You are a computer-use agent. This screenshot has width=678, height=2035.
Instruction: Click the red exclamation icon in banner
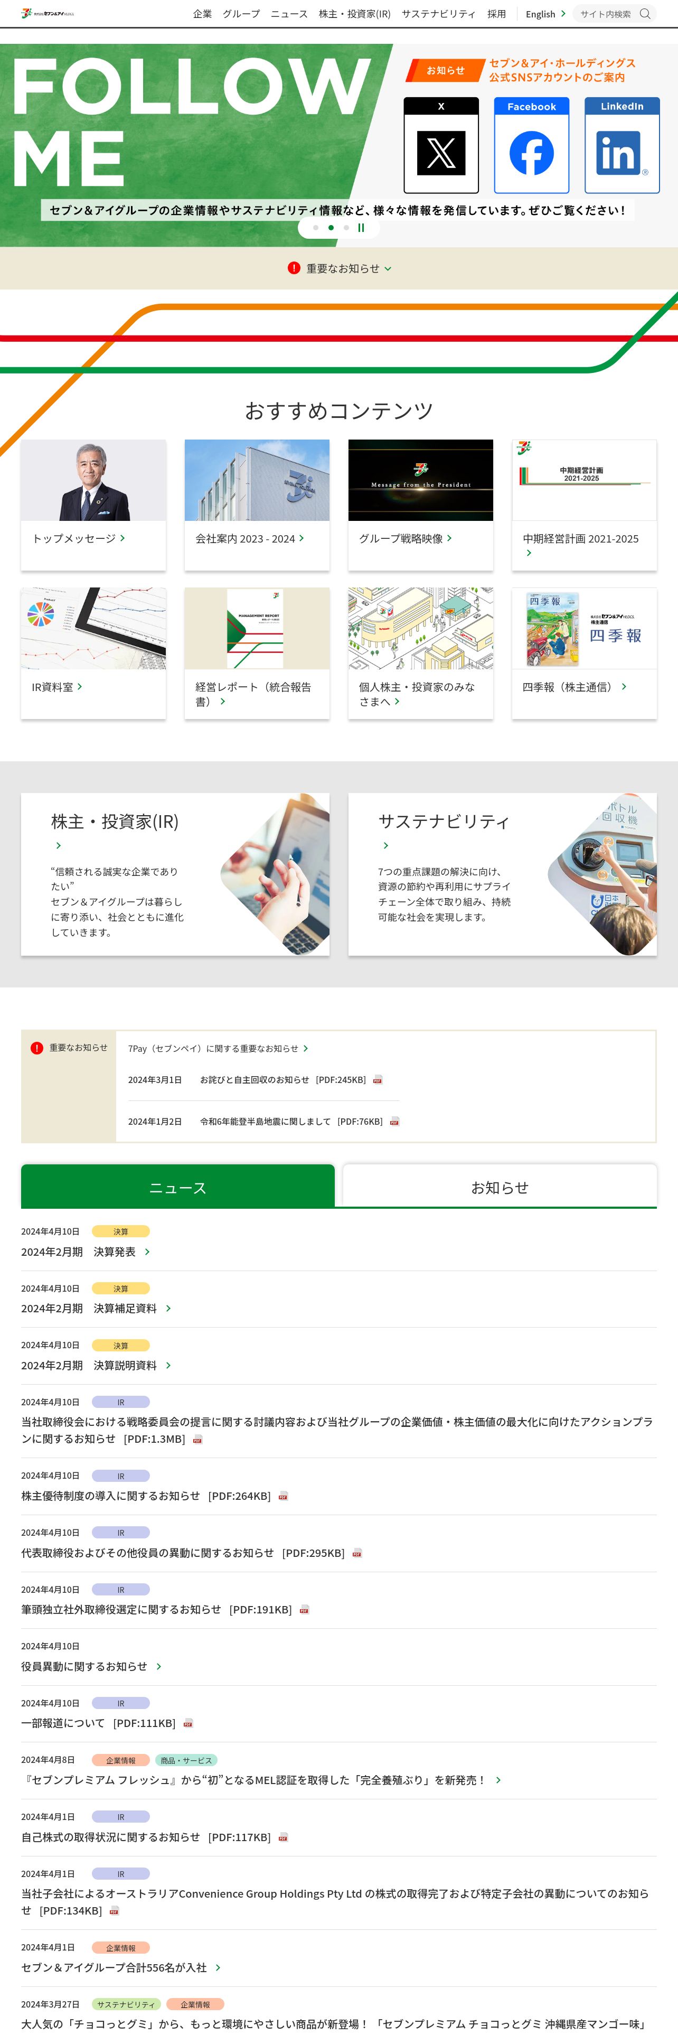click(294, 268)
